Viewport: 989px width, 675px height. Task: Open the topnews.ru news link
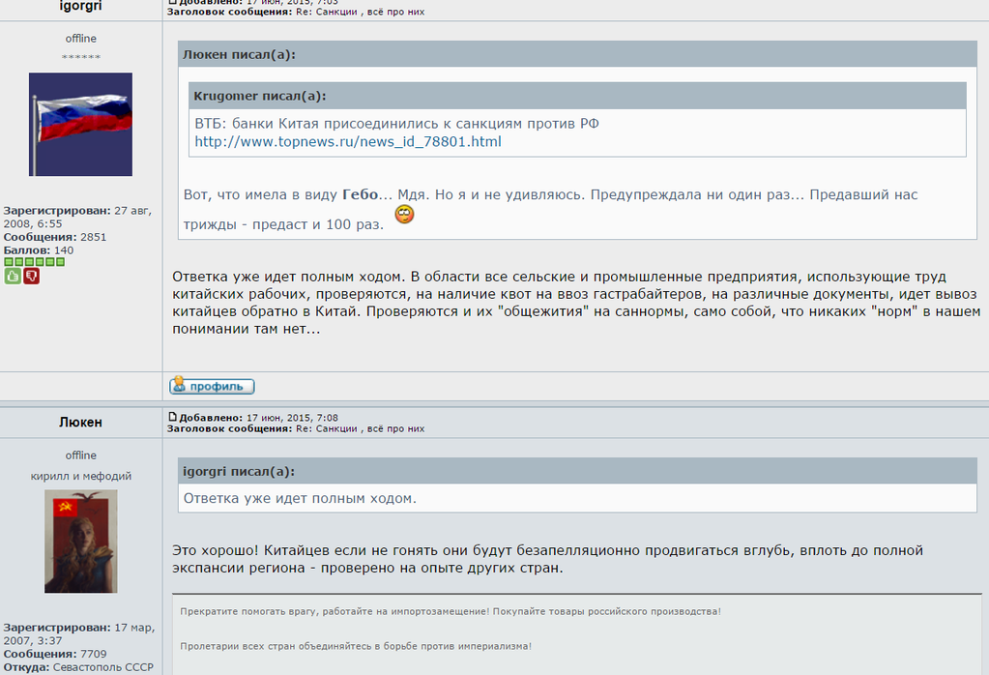point(347,141)
